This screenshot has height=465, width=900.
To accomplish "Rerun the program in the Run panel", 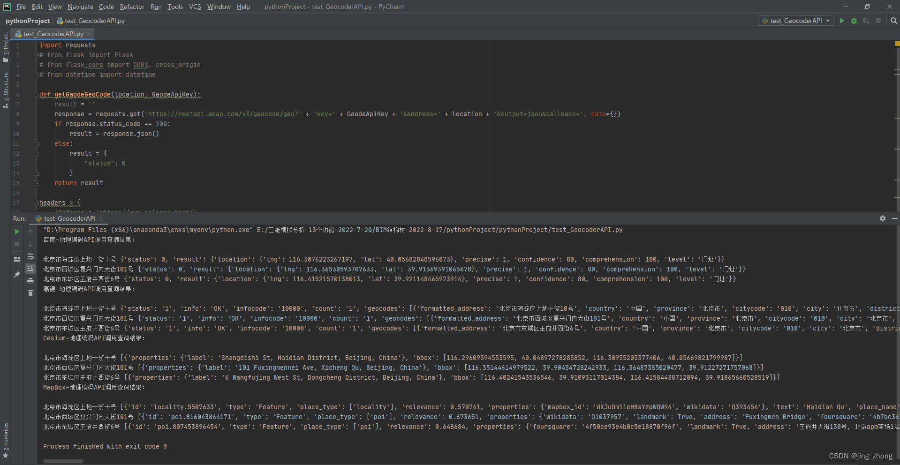I will point(17,232).
